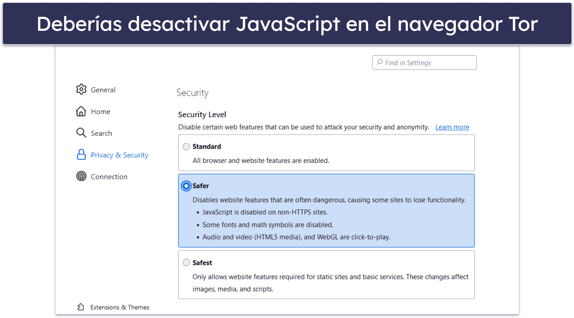Click the 'Disables website features that are often dangerous' description

pos(329,200)
